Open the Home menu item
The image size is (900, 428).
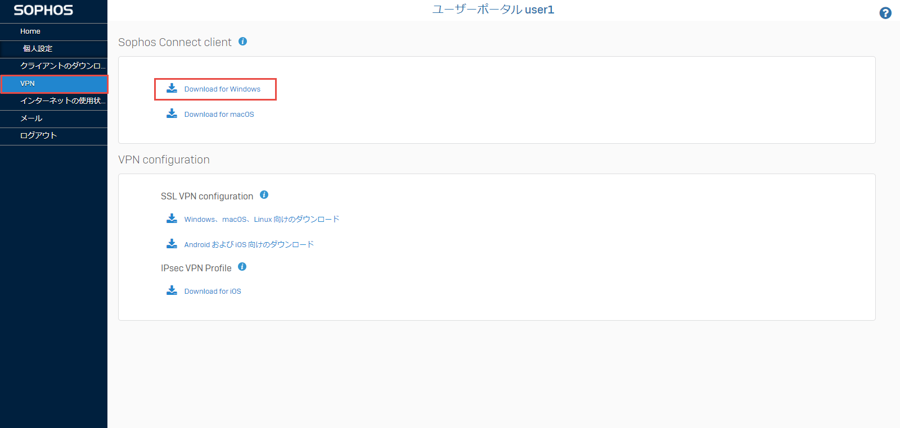click(30, 31)
